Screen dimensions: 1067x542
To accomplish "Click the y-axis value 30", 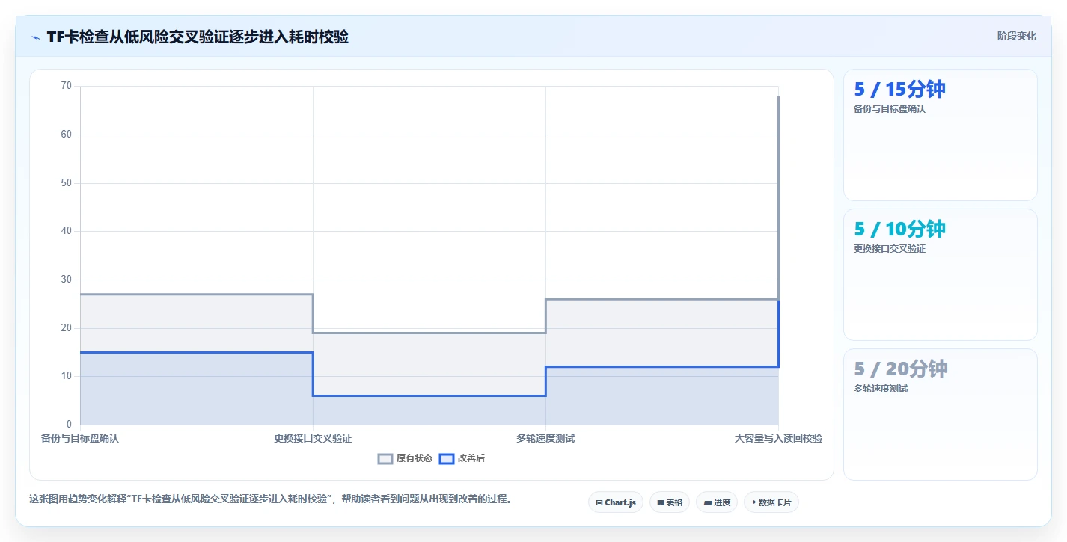I will tap(67, 280).
